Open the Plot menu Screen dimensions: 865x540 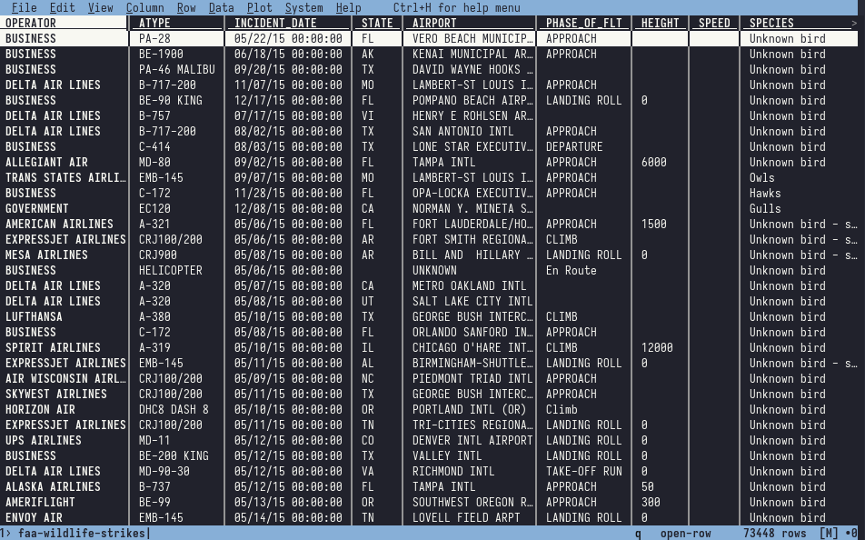[259, 8]
